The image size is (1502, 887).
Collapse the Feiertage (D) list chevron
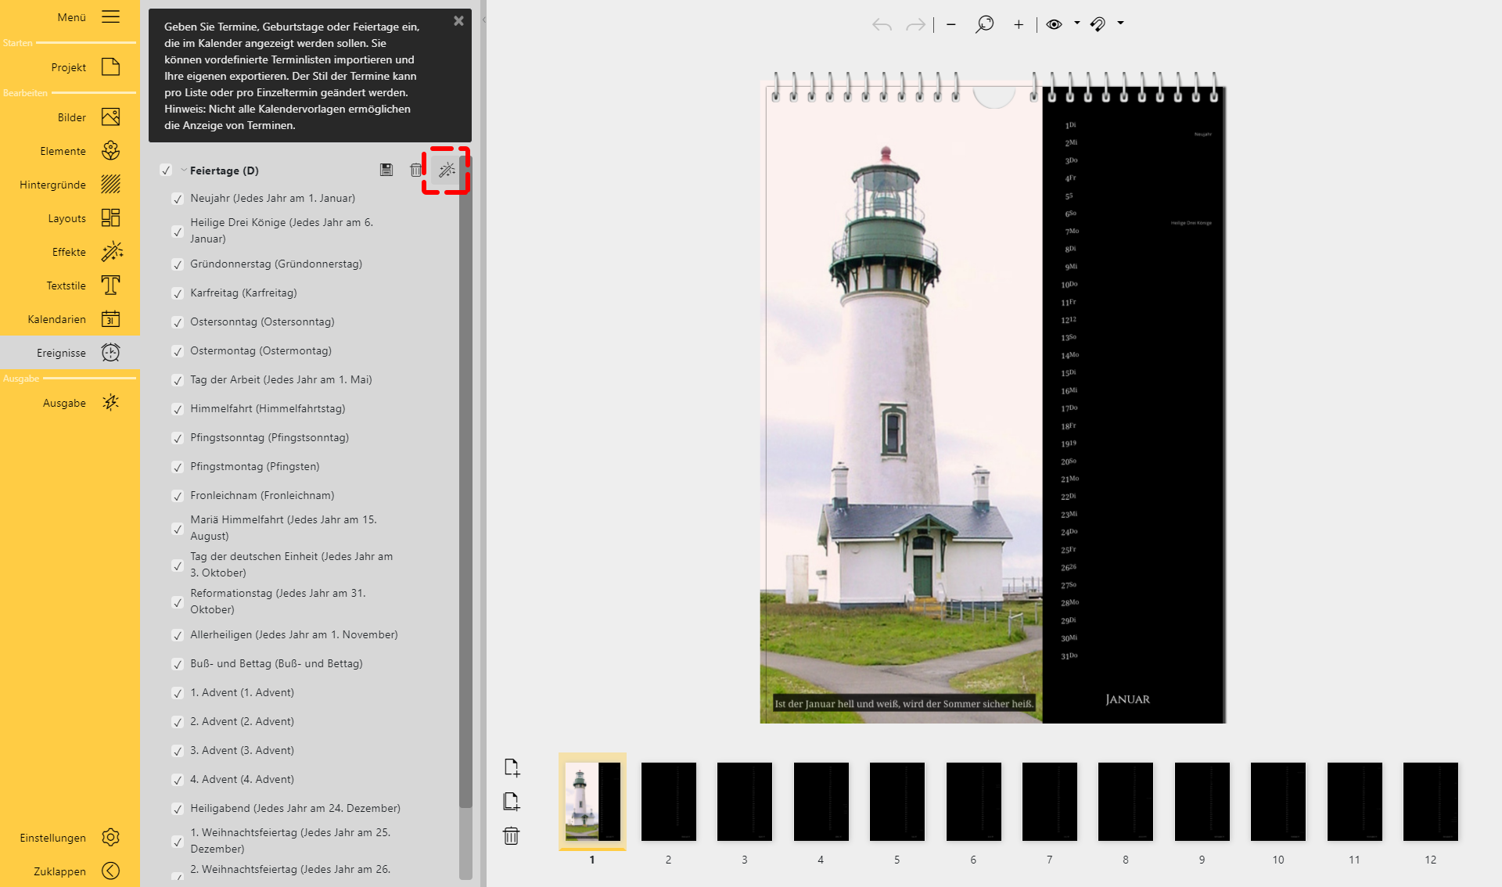pyautogui.click(x=183, y=170)
